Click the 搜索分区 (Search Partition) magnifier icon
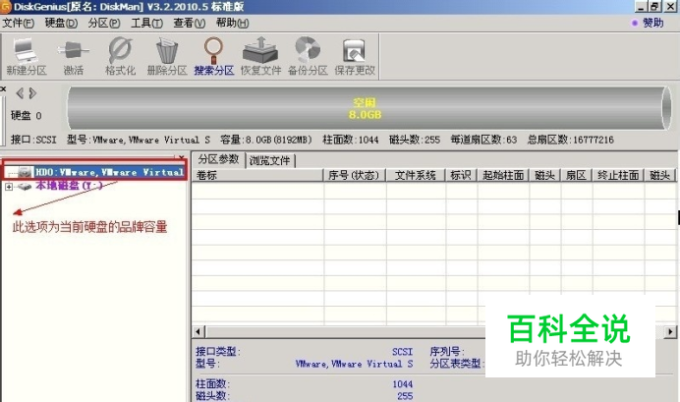680x402 pixels. tap(214, 57)
